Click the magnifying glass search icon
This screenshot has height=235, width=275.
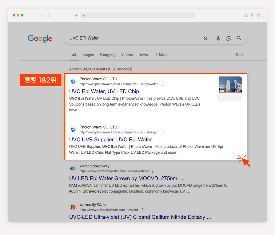tap(239, 38)
